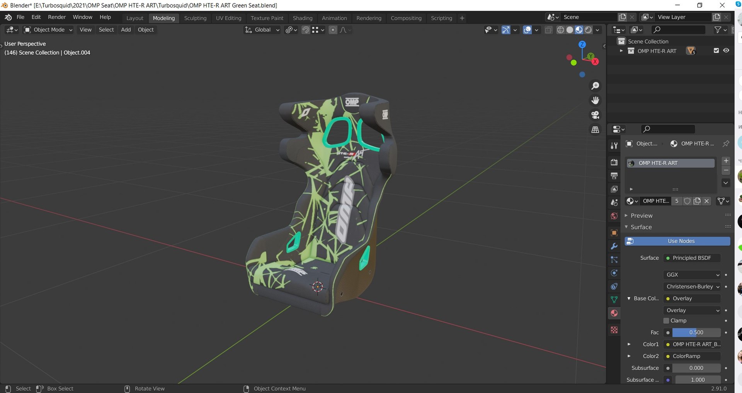Viewport: 742px width, 393px height.
Task: Click the Fac 0.500 slider
Action: coord(696,332)
